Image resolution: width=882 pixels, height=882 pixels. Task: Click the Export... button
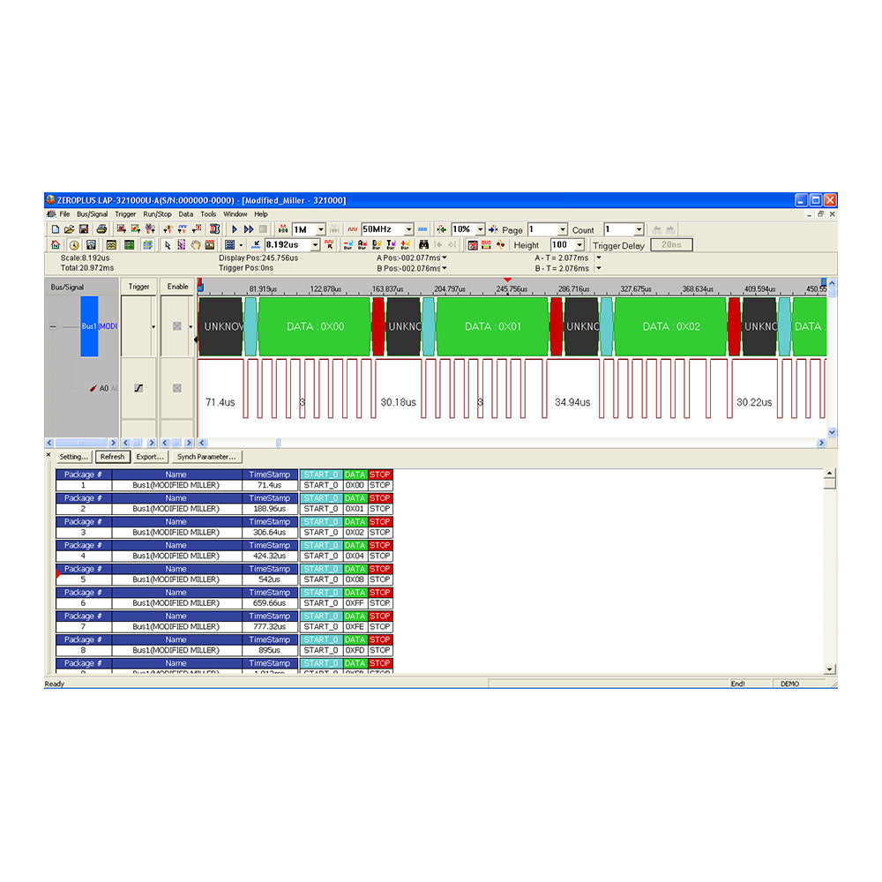[x=150, y=457]
